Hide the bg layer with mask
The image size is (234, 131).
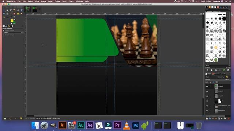point(207,101)
